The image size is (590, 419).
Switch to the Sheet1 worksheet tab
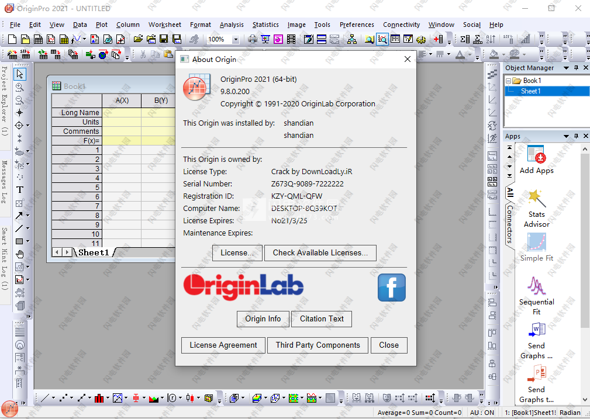94,252
